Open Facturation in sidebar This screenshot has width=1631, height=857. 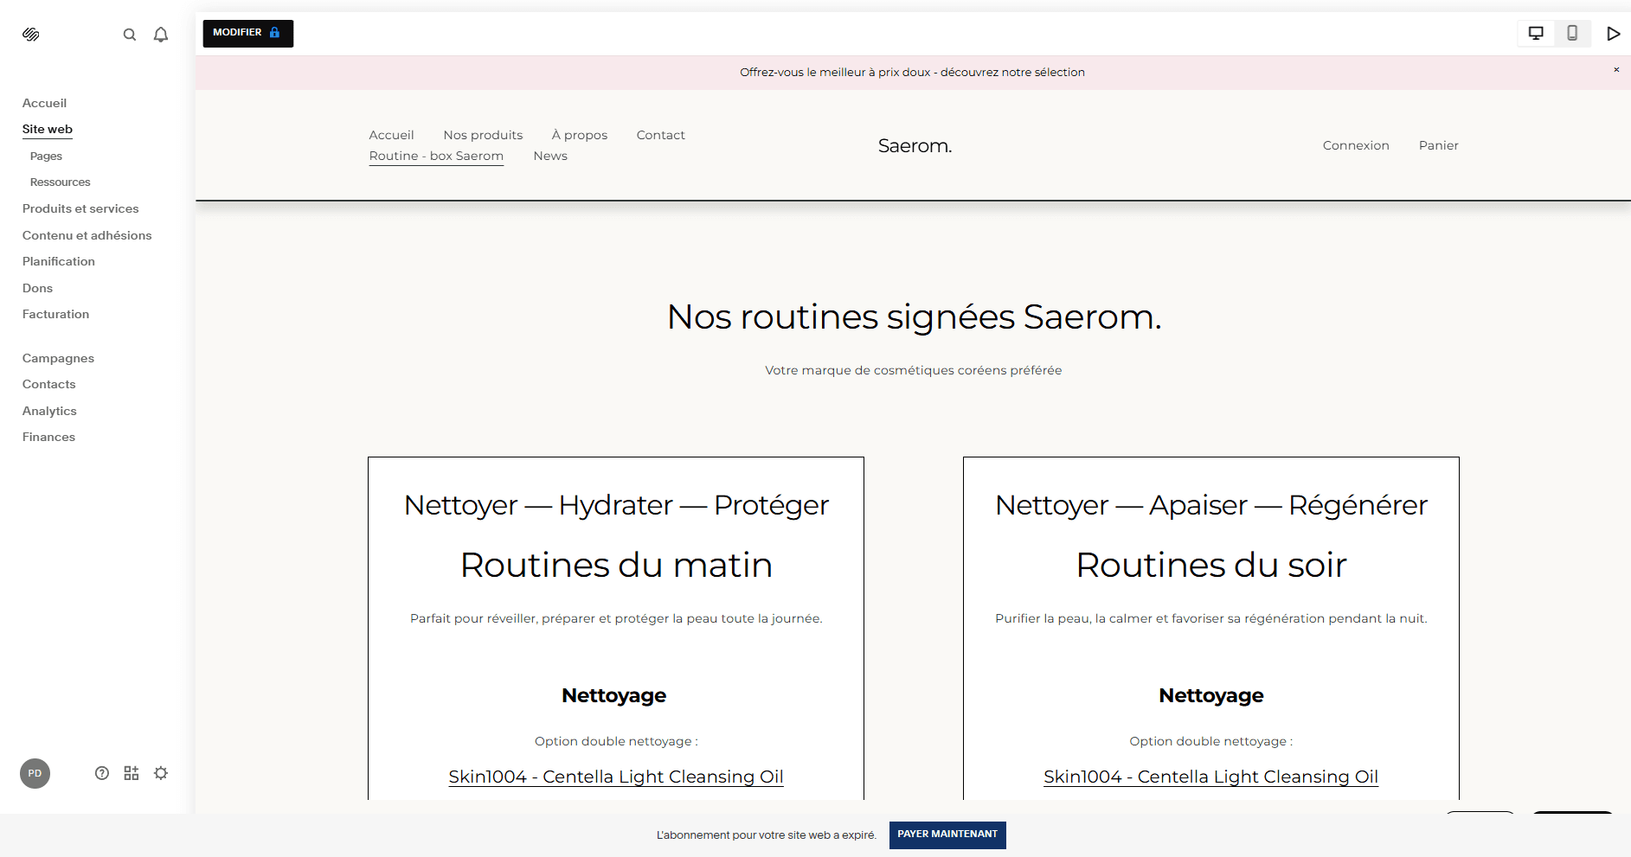coord(55,314)
